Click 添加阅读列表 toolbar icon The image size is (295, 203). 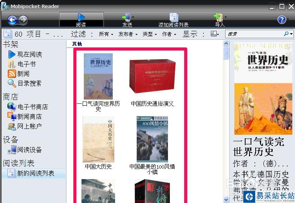pyautogui.click(x=174, y=17)
